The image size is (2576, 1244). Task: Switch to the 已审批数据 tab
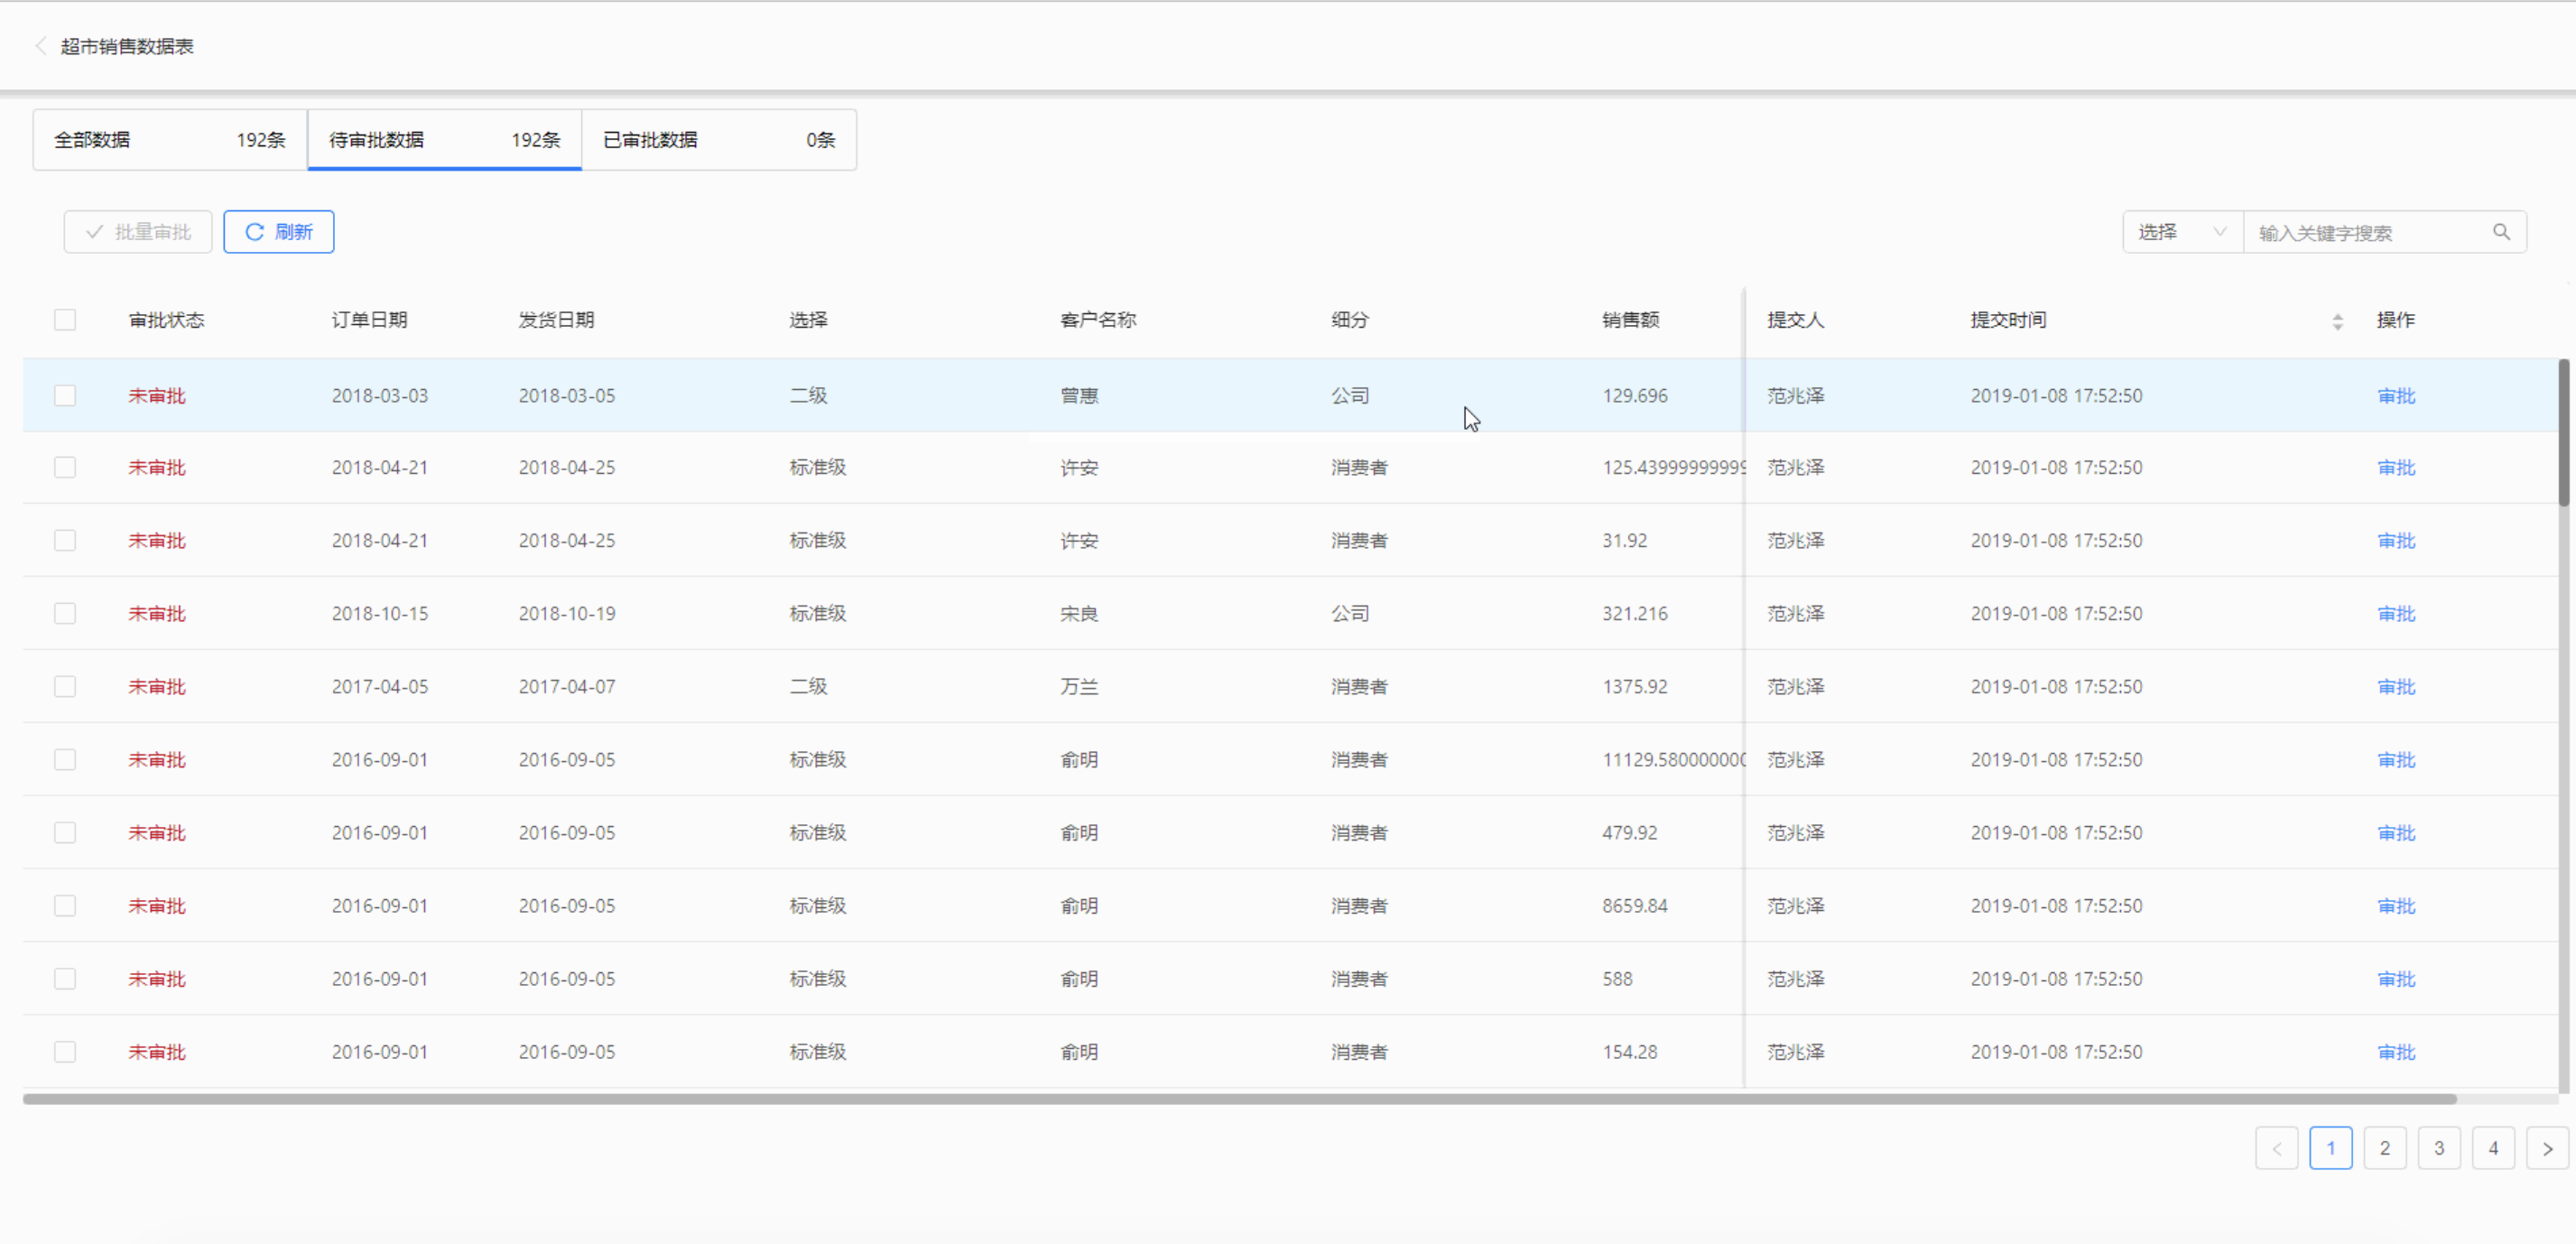(x=718, y=140)
